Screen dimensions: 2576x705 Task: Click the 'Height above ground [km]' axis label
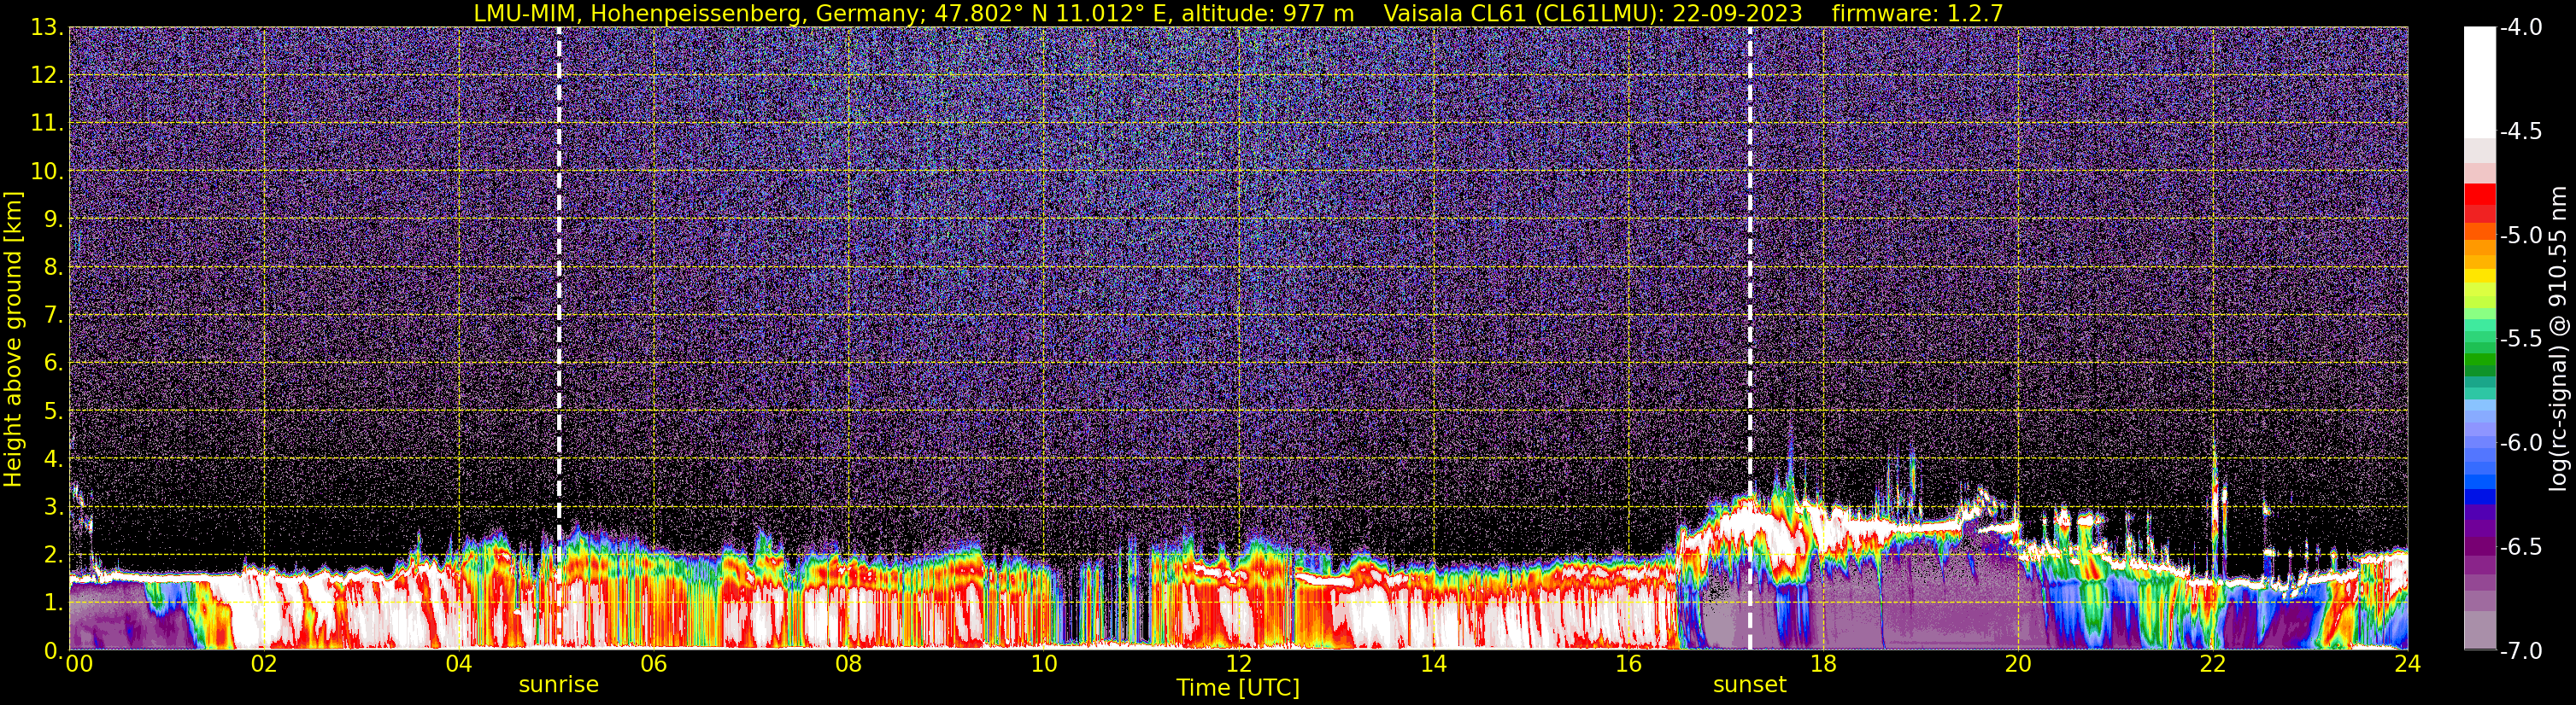13,339
